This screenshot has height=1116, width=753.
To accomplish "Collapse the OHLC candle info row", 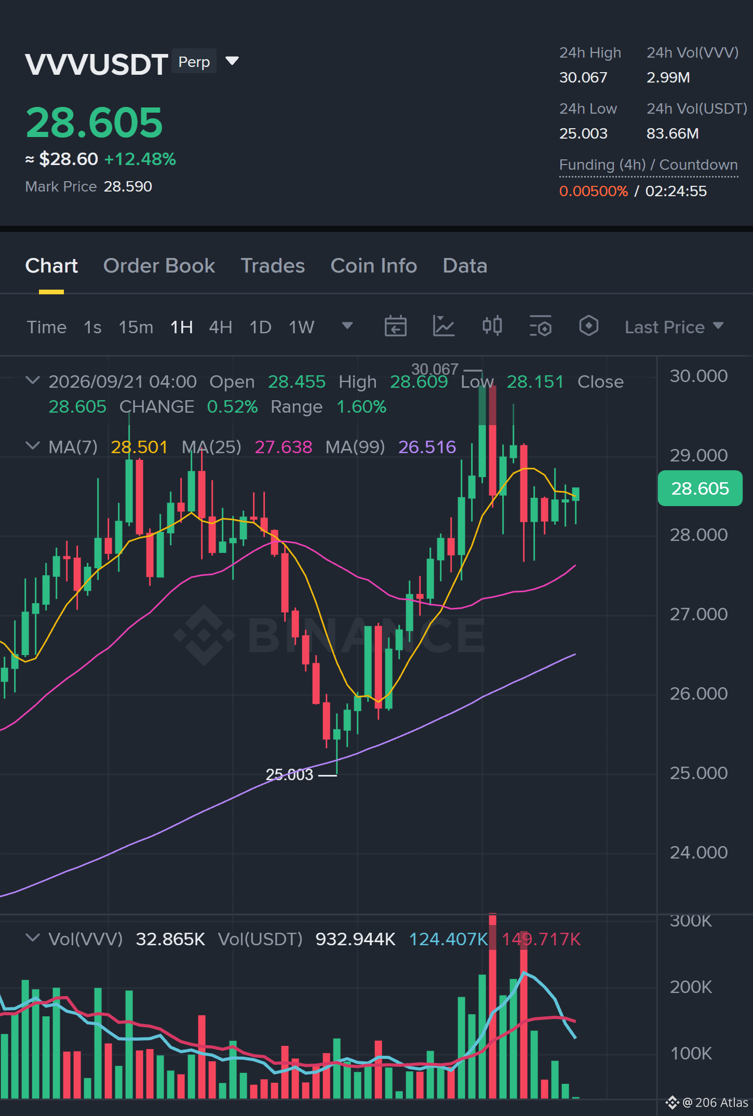I will coord(33,380).
